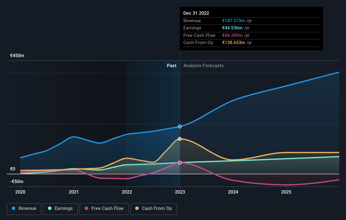Click the tooltip date 'Dec 31 2022'
This screenshot has height=220, width=346.
196,13
